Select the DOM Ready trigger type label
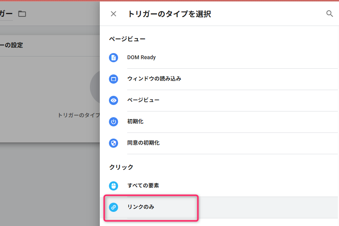The height and width of the screenshot is (226, 339). [141, 58]
